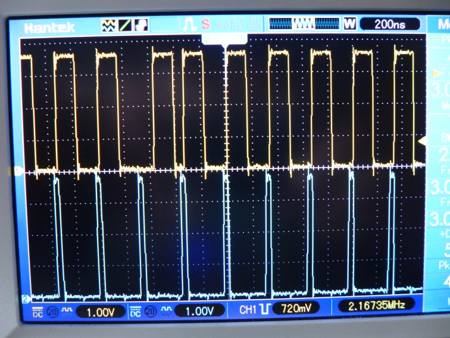This screenshot has height=338, width=450.
Task: Select the CH1 ground marker labeled 1
Action: click(x=18, y=171)
